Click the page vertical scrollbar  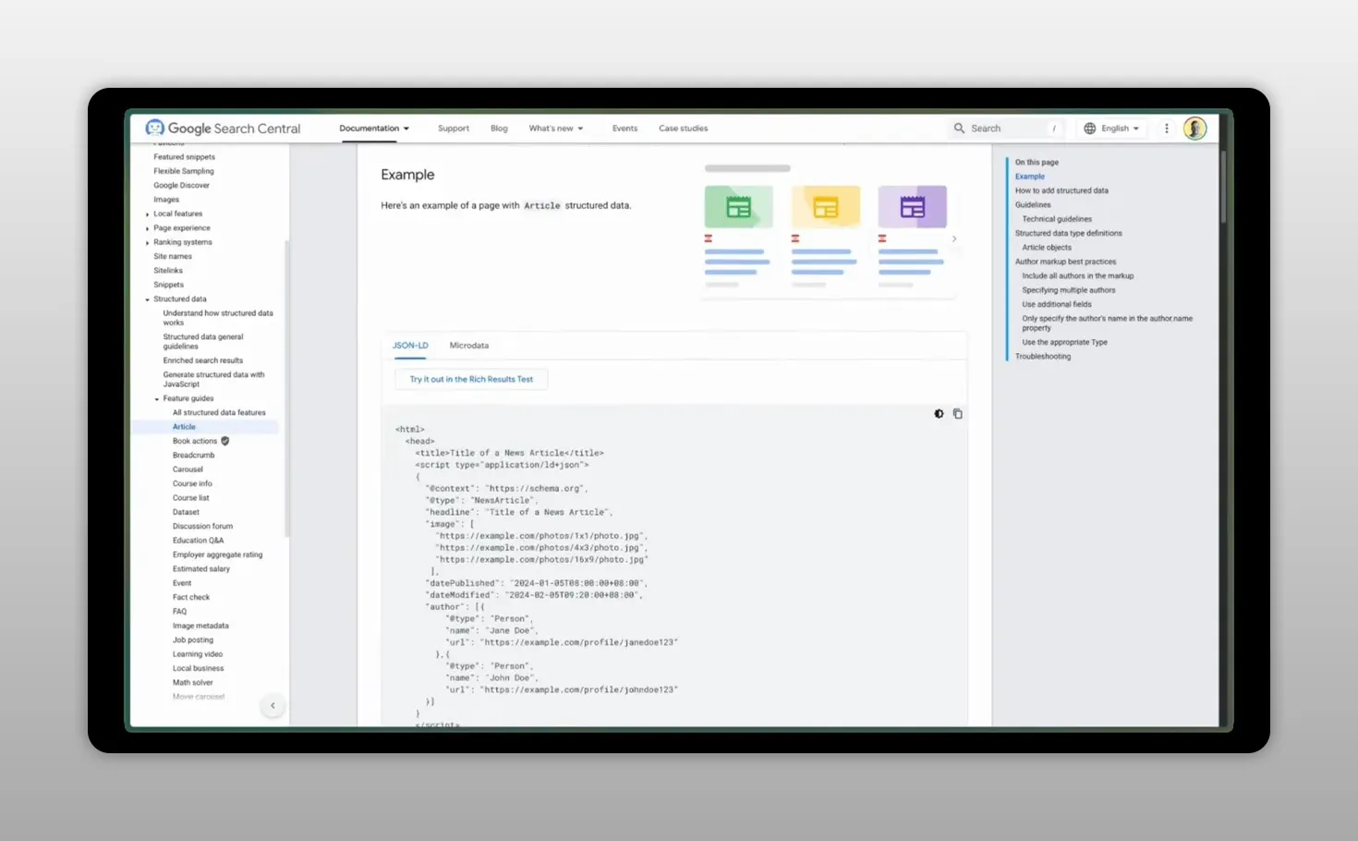click(x=1223, y=188)
